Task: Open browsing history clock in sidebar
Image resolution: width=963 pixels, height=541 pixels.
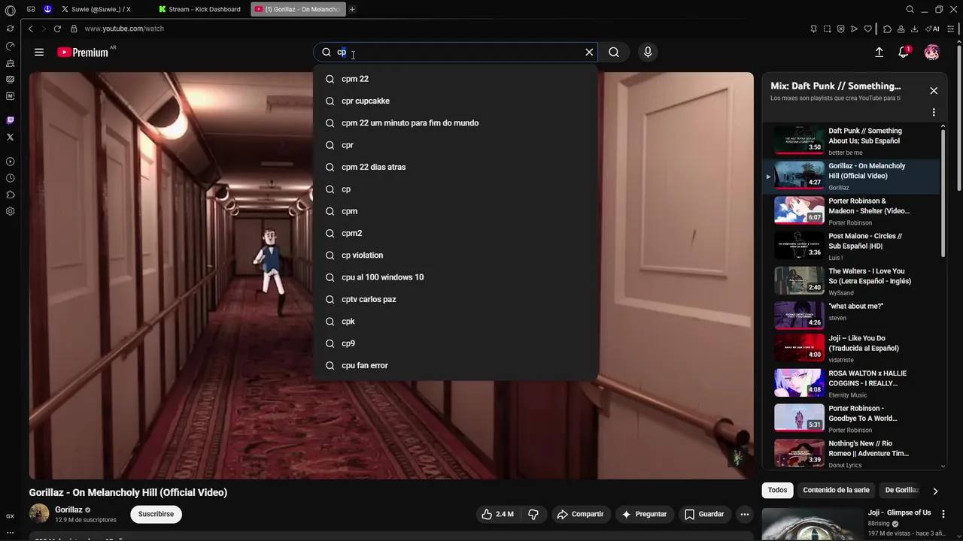Action: click(x=10, y=178)
